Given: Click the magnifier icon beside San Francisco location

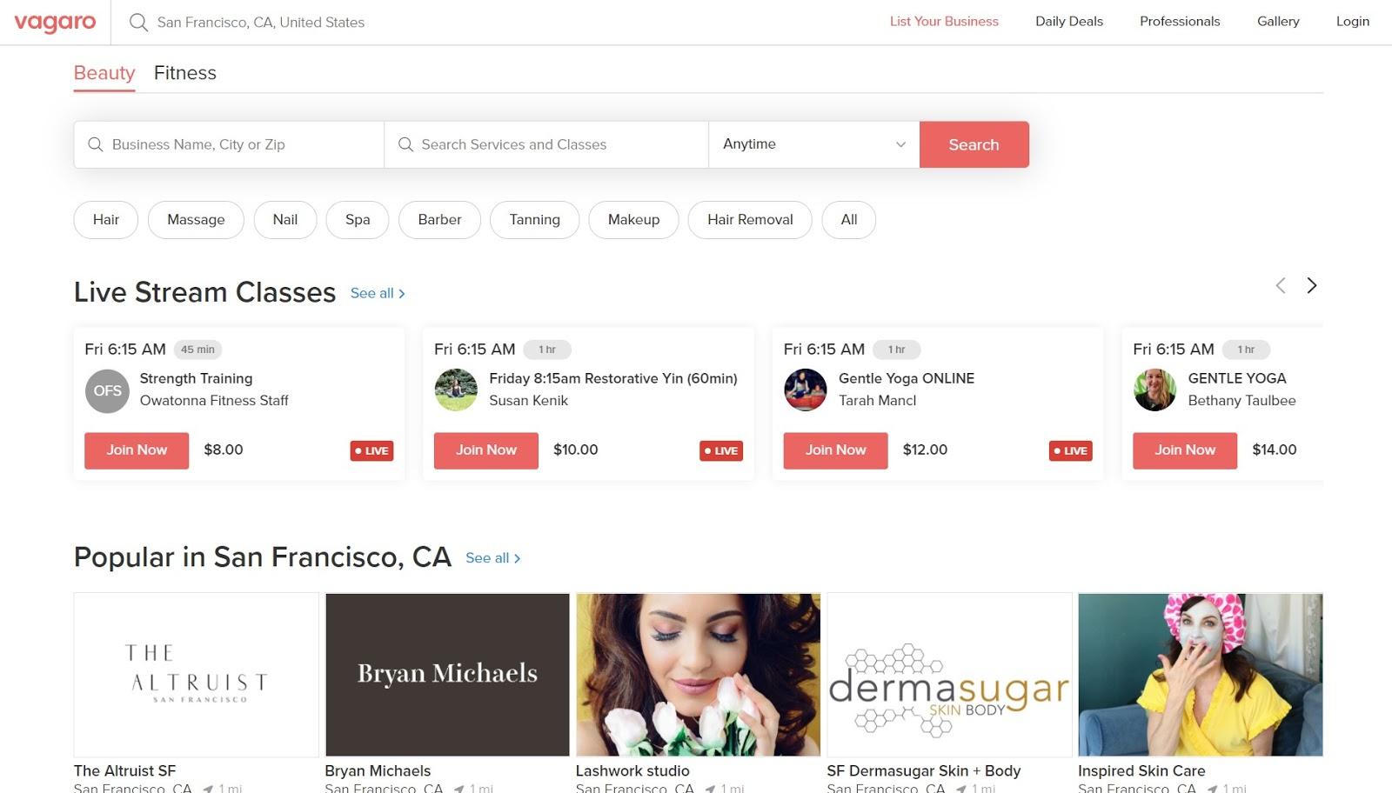Looking at the screenshot, I should 138,23.
